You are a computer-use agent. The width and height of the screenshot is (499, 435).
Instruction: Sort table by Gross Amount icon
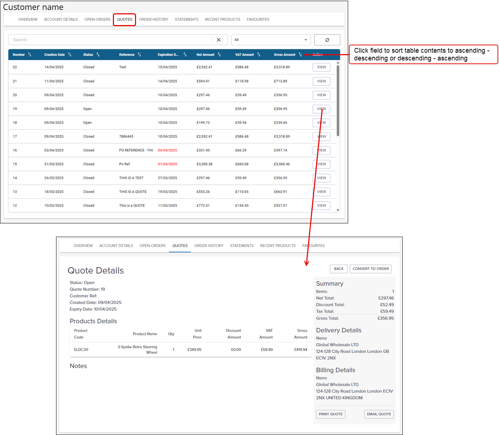click(x=300, y=55)
